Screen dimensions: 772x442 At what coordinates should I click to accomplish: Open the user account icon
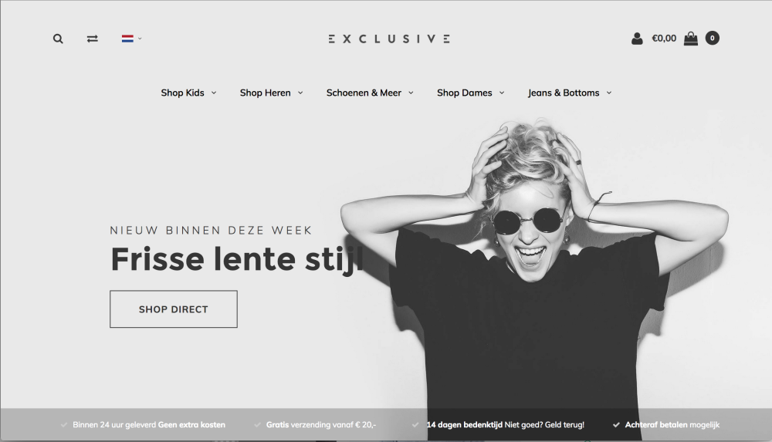coord(637,39)
